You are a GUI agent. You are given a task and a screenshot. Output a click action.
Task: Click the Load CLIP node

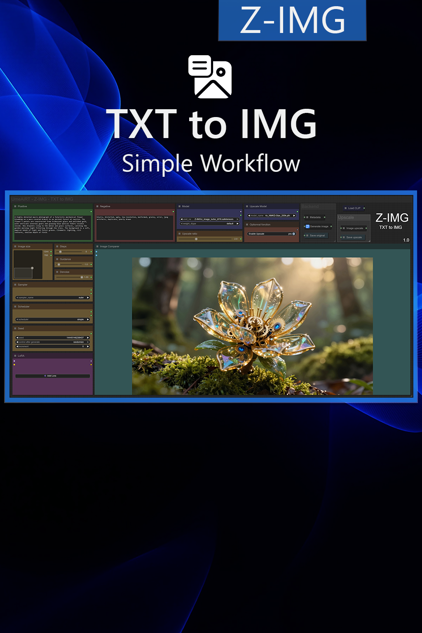[x=354, y=208]
